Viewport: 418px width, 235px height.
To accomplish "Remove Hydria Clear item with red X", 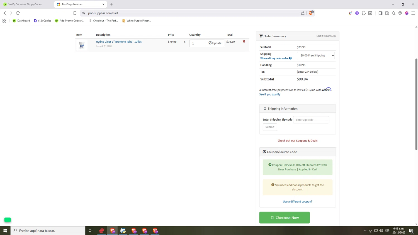I will (244, 41).
